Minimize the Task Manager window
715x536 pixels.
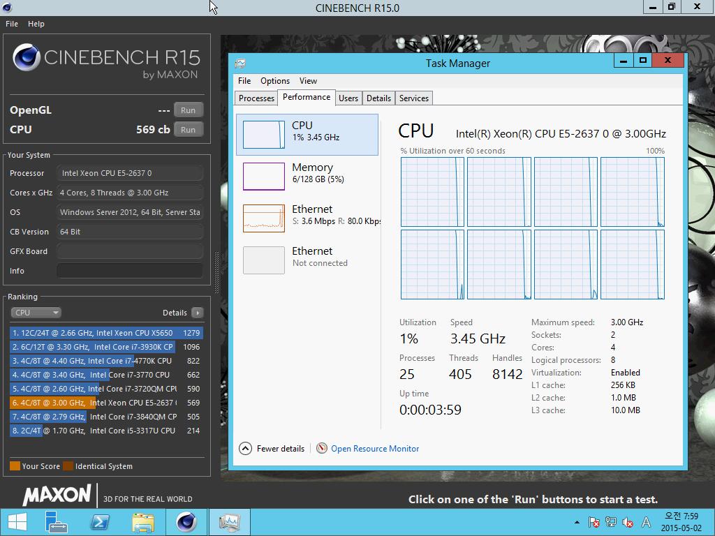click(624, 61)
